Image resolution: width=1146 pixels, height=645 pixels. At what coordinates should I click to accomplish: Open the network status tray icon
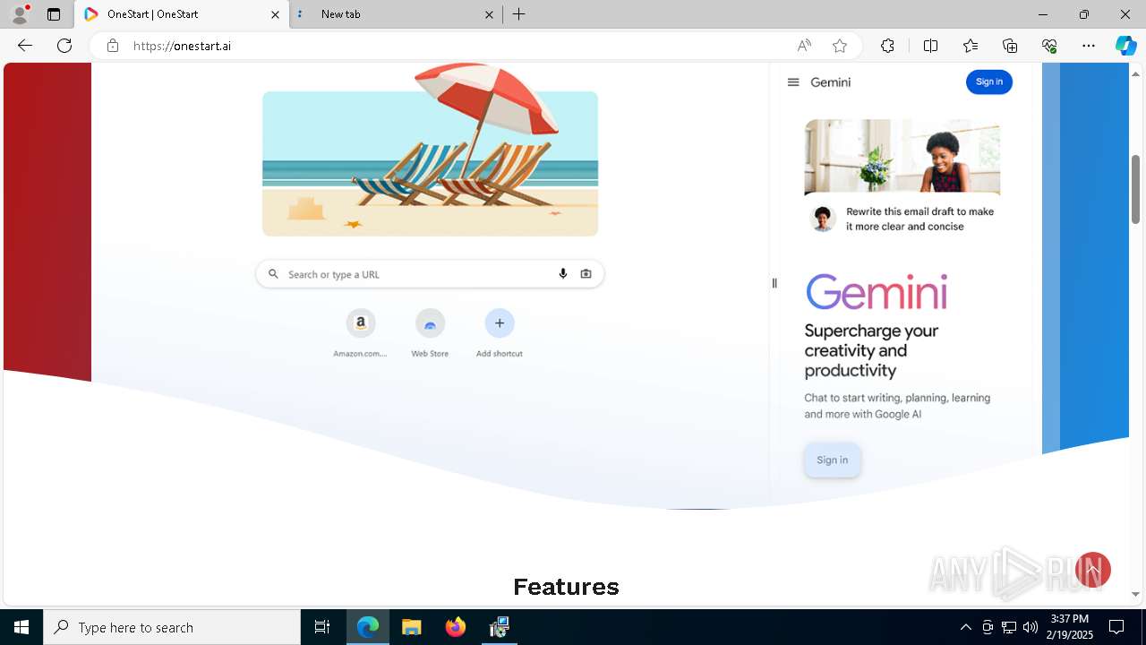point(1009,627)
